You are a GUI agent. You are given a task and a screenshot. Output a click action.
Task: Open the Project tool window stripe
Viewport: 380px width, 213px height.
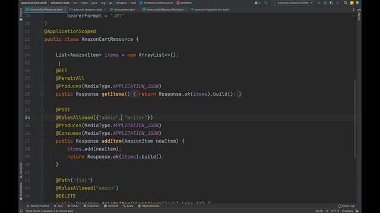click(x=21, y=14)
